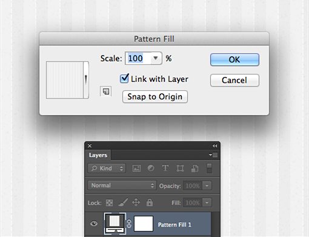Open the Scale percentage dropdown arrow
Image resolution: width=309 pixels, height=237 pixels.
pyautogui.click(x=156, y=58)
